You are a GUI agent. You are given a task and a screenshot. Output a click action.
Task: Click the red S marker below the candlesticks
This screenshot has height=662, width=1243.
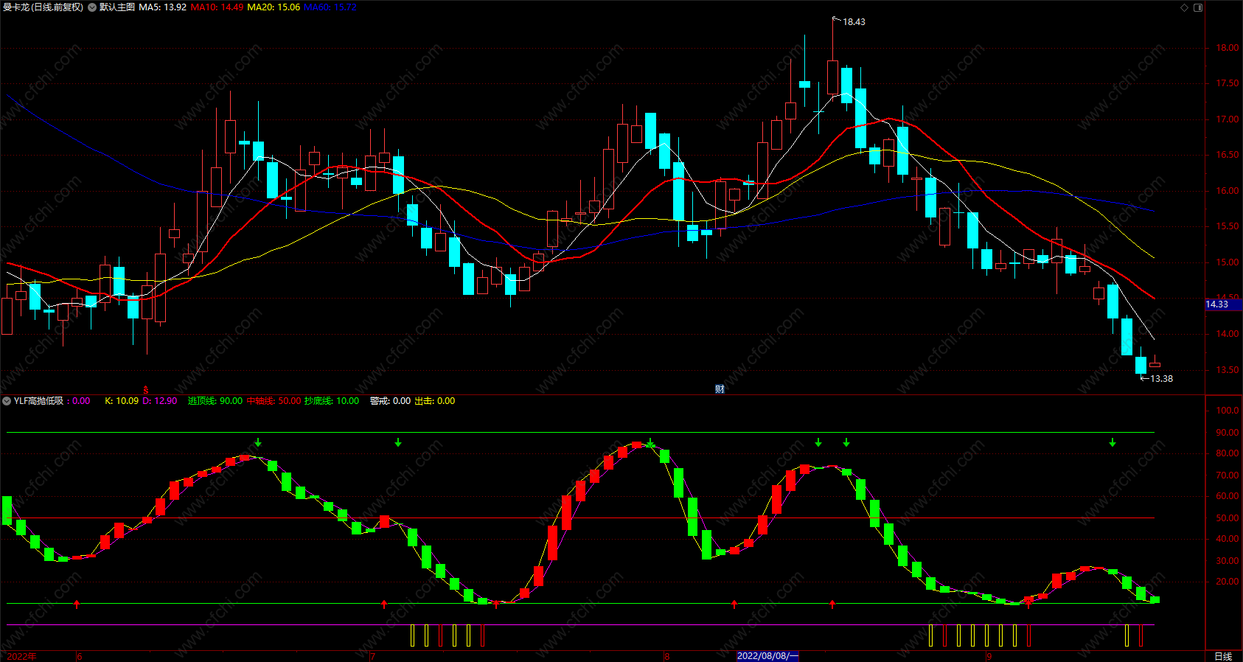tap(146, 389)
